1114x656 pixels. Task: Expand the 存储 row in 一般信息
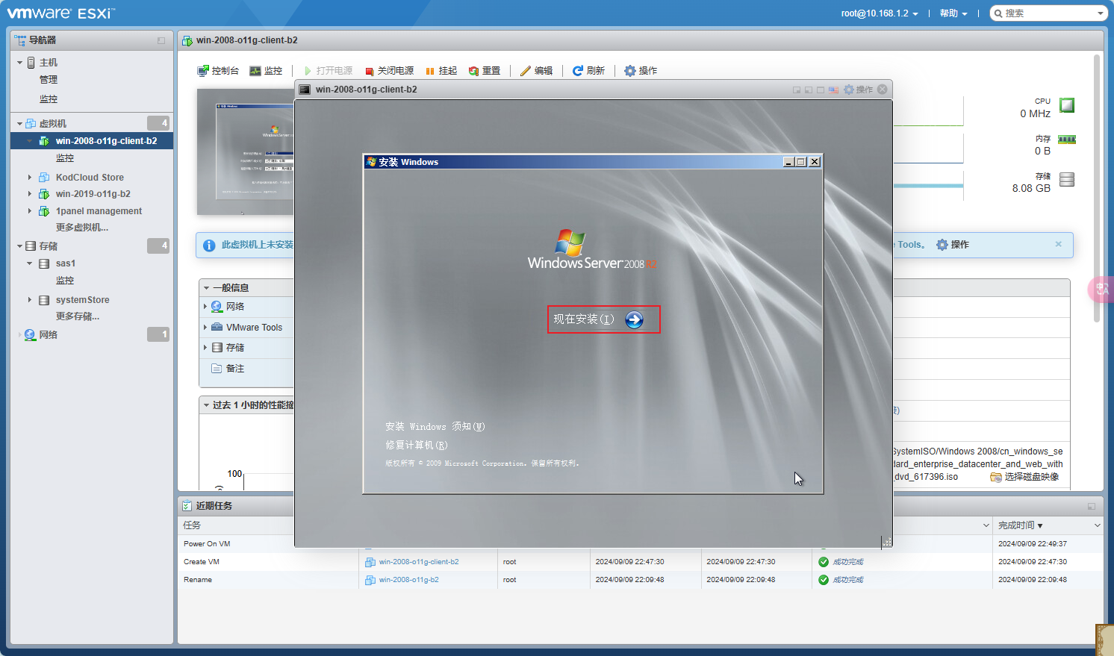(205, 348)
